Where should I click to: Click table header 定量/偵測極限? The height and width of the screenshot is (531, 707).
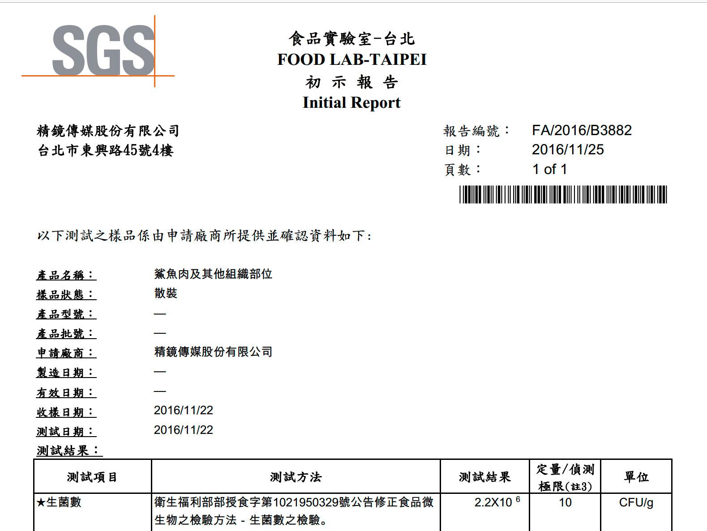[x=566, y=477]
